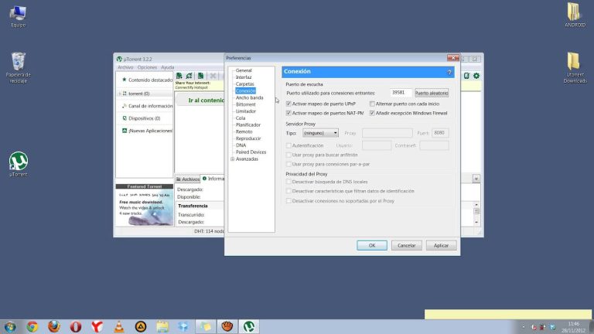The image size is (594, 334).
Task: Check Autentificación checkbox
Action: (x=288, y=145)
